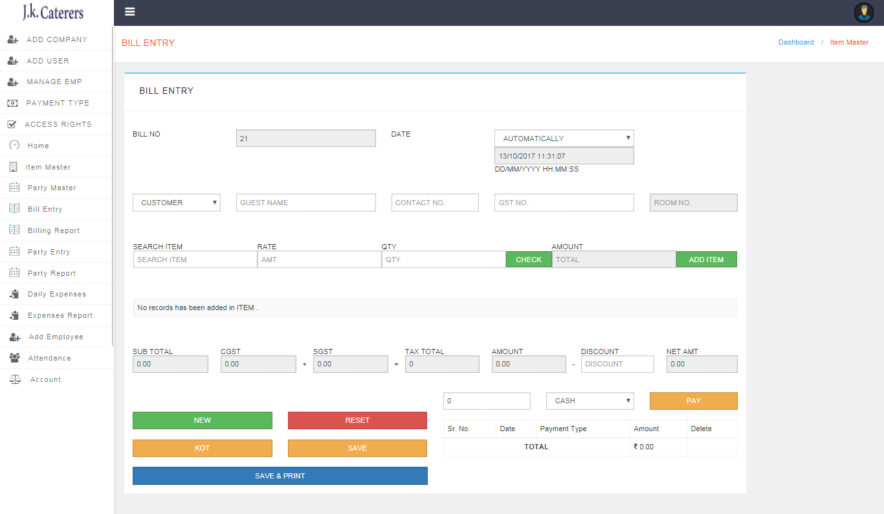Select the Home icon in the sidebar
Viewport: 884px width, 514px height.
[13, 145]
